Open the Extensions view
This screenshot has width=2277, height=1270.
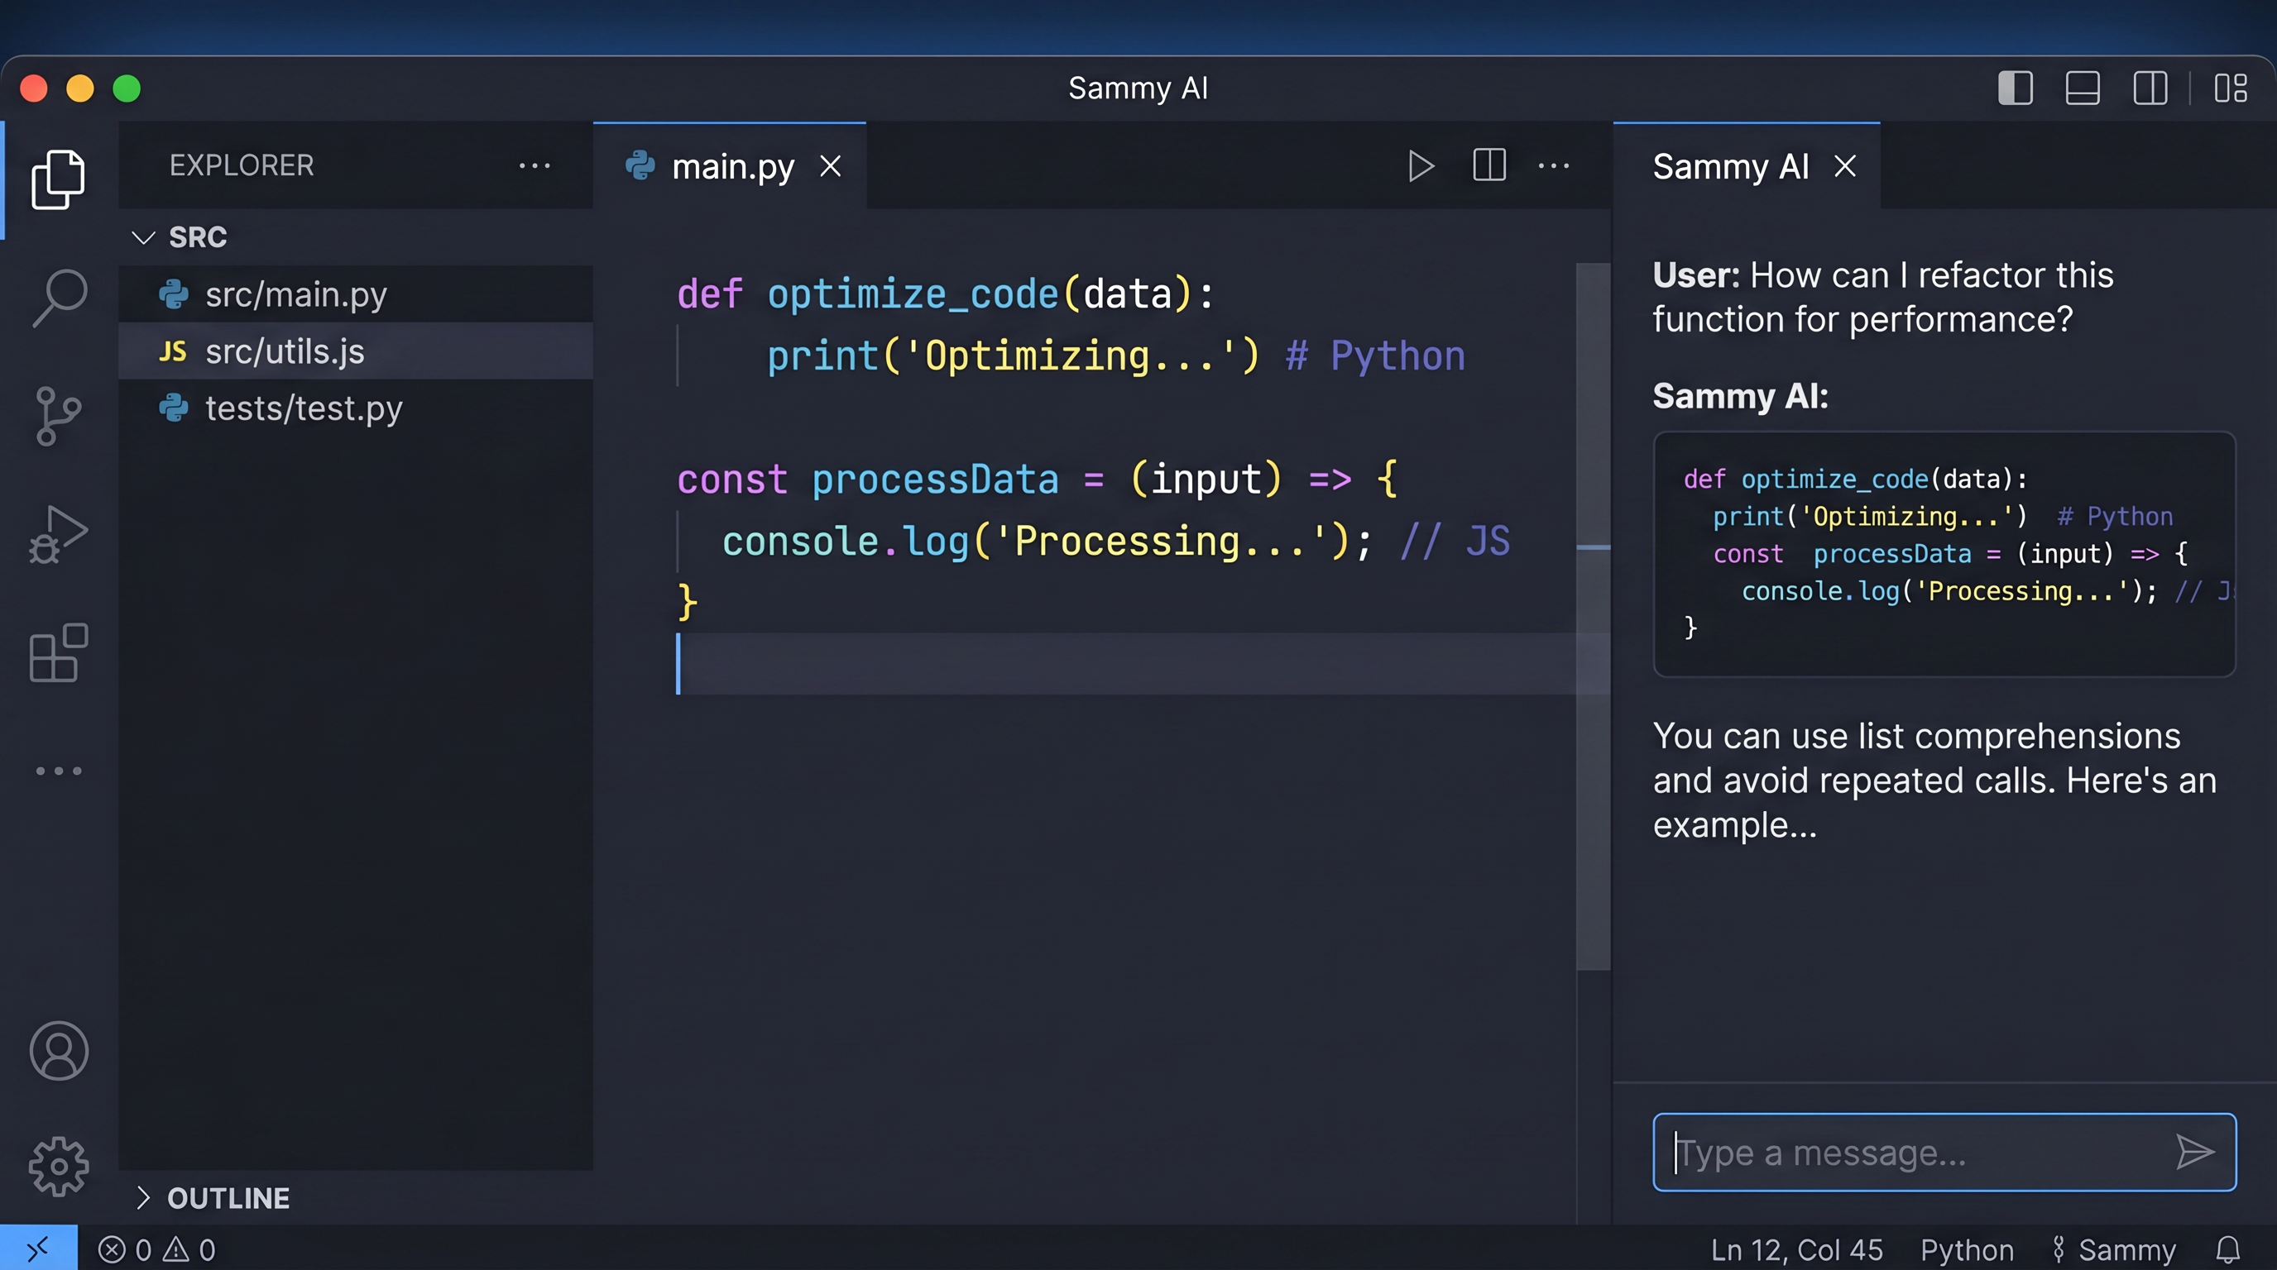point(59,653)
